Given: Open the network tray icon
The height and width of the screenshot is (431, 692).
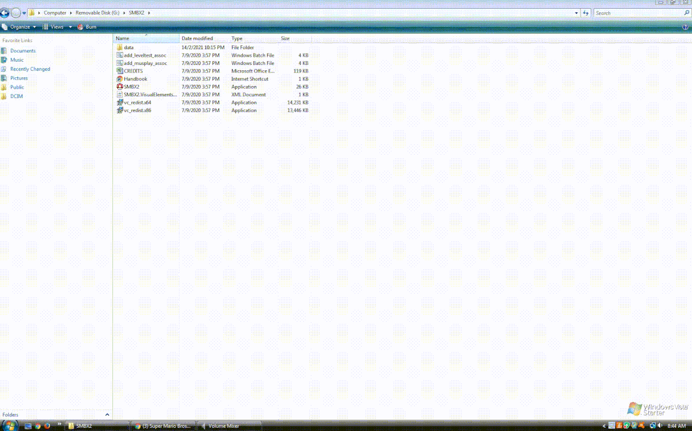Looking at the screenshot, I should (653, 426).
